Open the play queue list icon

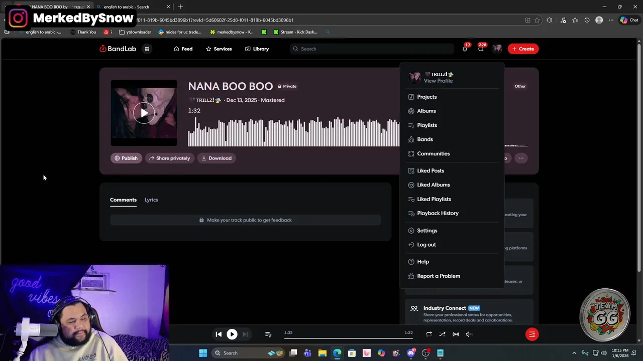tap(268, 334)
